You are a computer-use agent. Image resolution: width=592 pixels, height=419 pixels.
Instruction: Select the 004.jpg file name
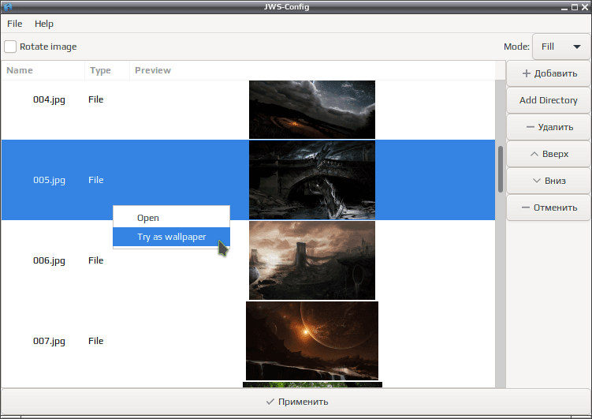[49, 99]
